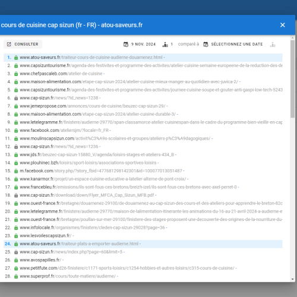Click the scrollbar down arrow
The width and height of the screenshot is (297, 297).
[292, 279]
